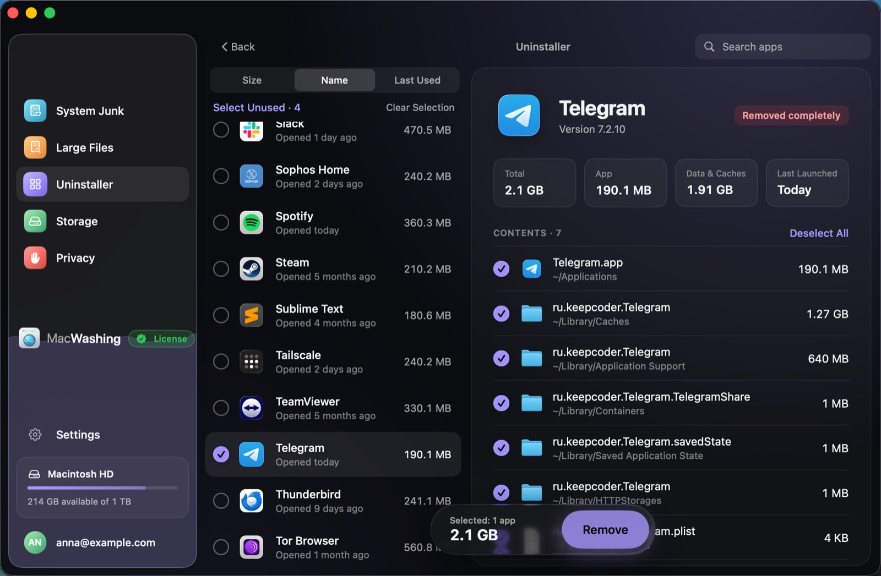Viewport: 881px width, 576px height.
Task: Uncheck the TelegramShare containers item
Action: coord(501,403)
